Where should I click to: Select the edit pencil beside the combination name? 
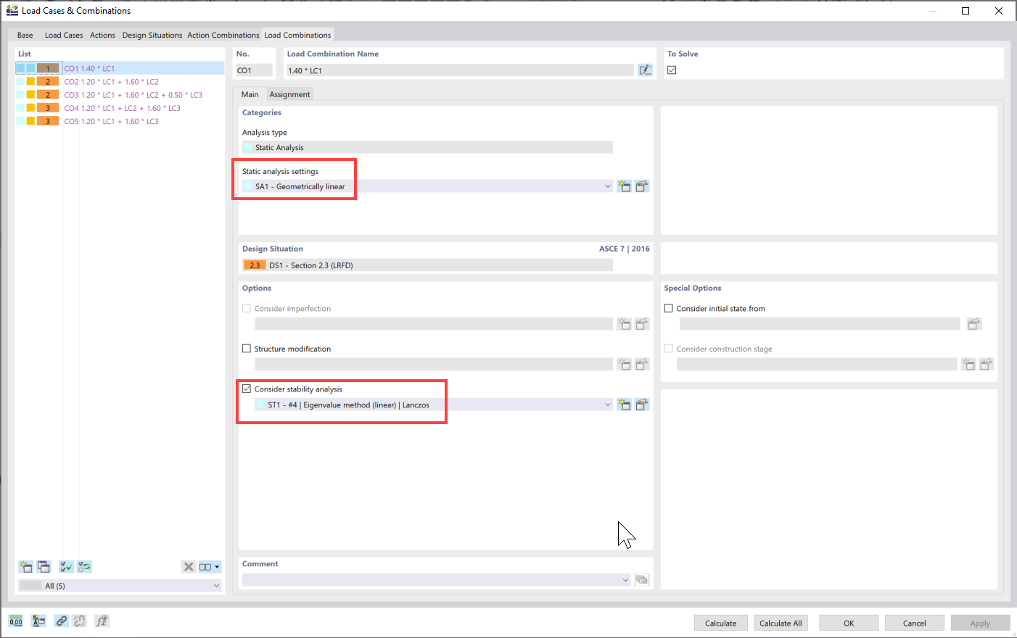[x=645, y=70]
